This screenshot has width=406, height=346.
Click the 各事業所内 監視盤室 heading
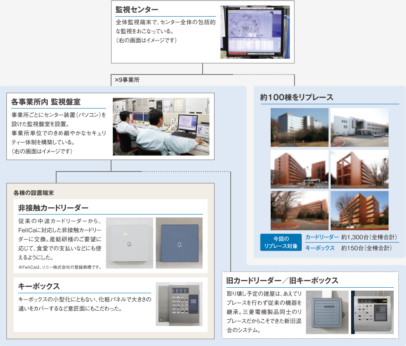pyautogui.click(x=46, y=102)
